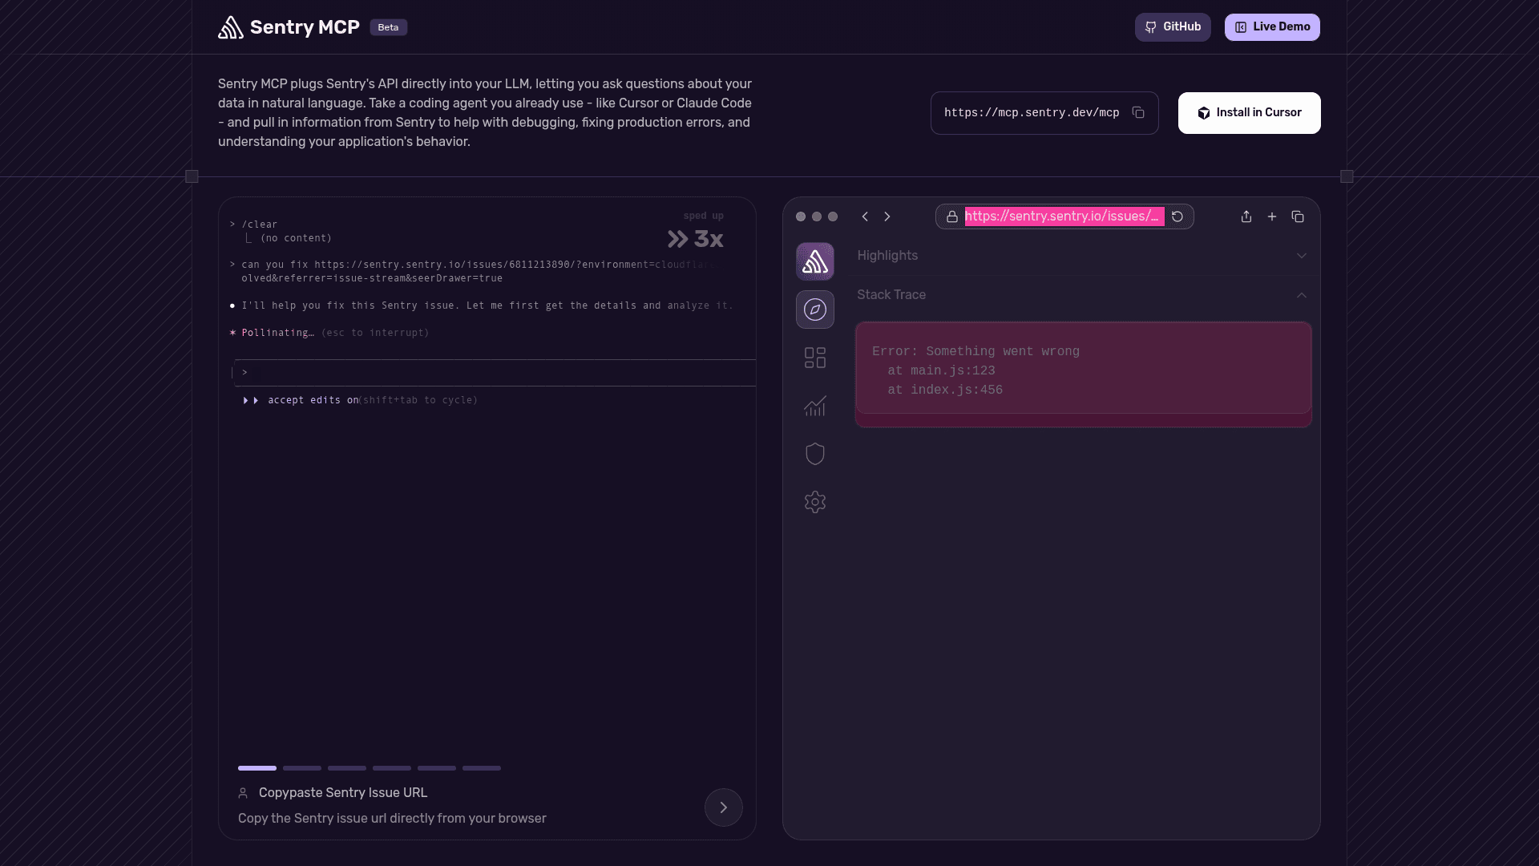Screen dimensions: 1539x866
Task: Jump to the third demo step indicator
Action: [x=347, y=768]
